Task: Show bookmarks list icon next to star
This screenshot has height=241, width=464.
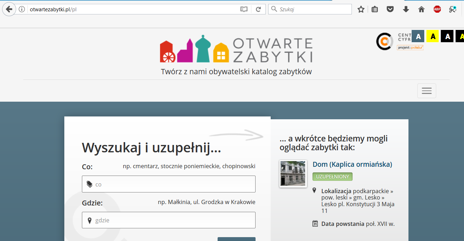Action: point(375,9)
